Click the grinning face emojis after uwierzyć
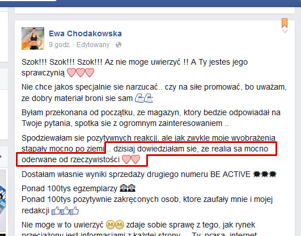 [115, 225]
